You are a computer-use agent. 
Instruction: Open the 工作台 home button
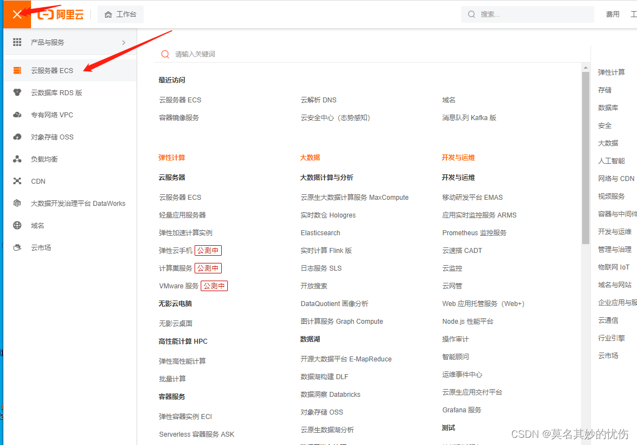click(120, 14)
